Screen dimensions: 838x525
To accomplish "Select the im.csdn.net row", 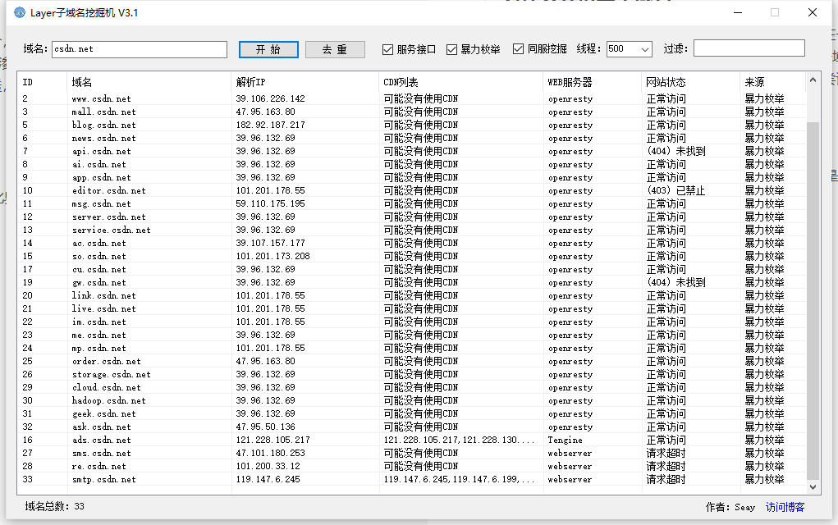I will click(x=411, y=322).
